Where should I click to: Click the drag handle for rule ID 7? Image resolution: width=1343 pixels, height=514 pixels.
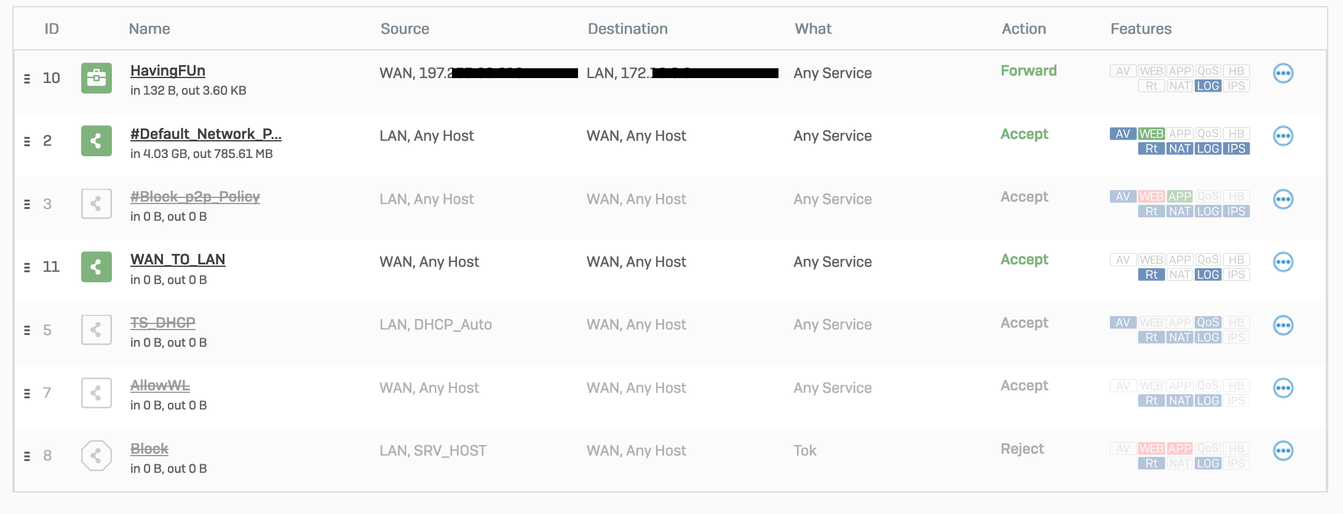(x=27, y=393)
